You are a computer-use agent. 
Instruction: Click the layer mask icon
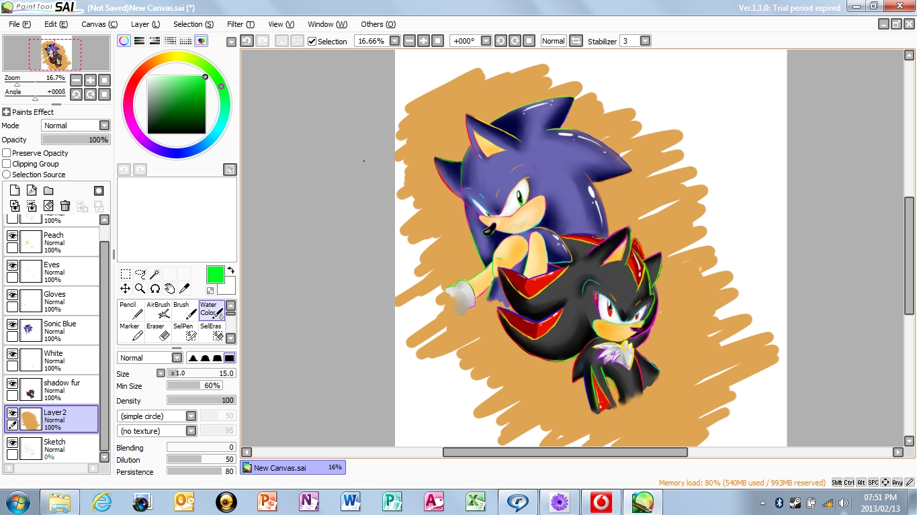99,191
